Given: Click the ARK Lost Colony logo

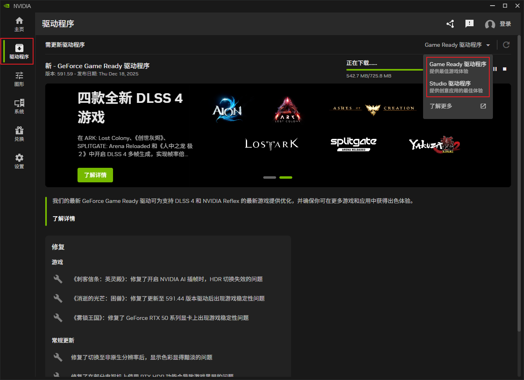Looking at the screenshot, I should coord(288,109).
